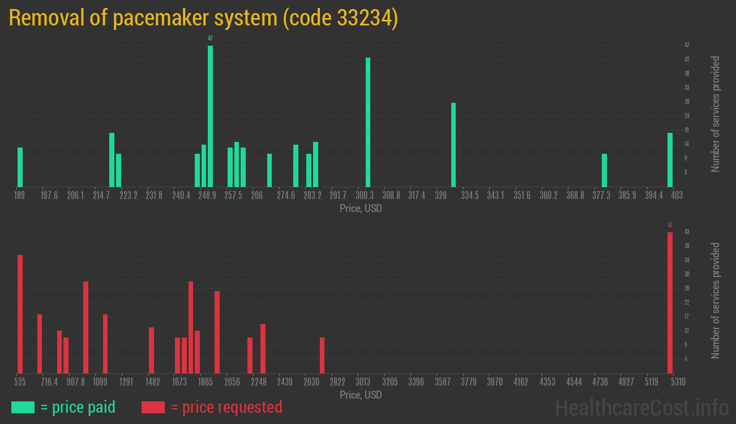Screen dimensions: 736x424
Task: Click the red price requested legend swatch
Action: [x=153, y=407]
